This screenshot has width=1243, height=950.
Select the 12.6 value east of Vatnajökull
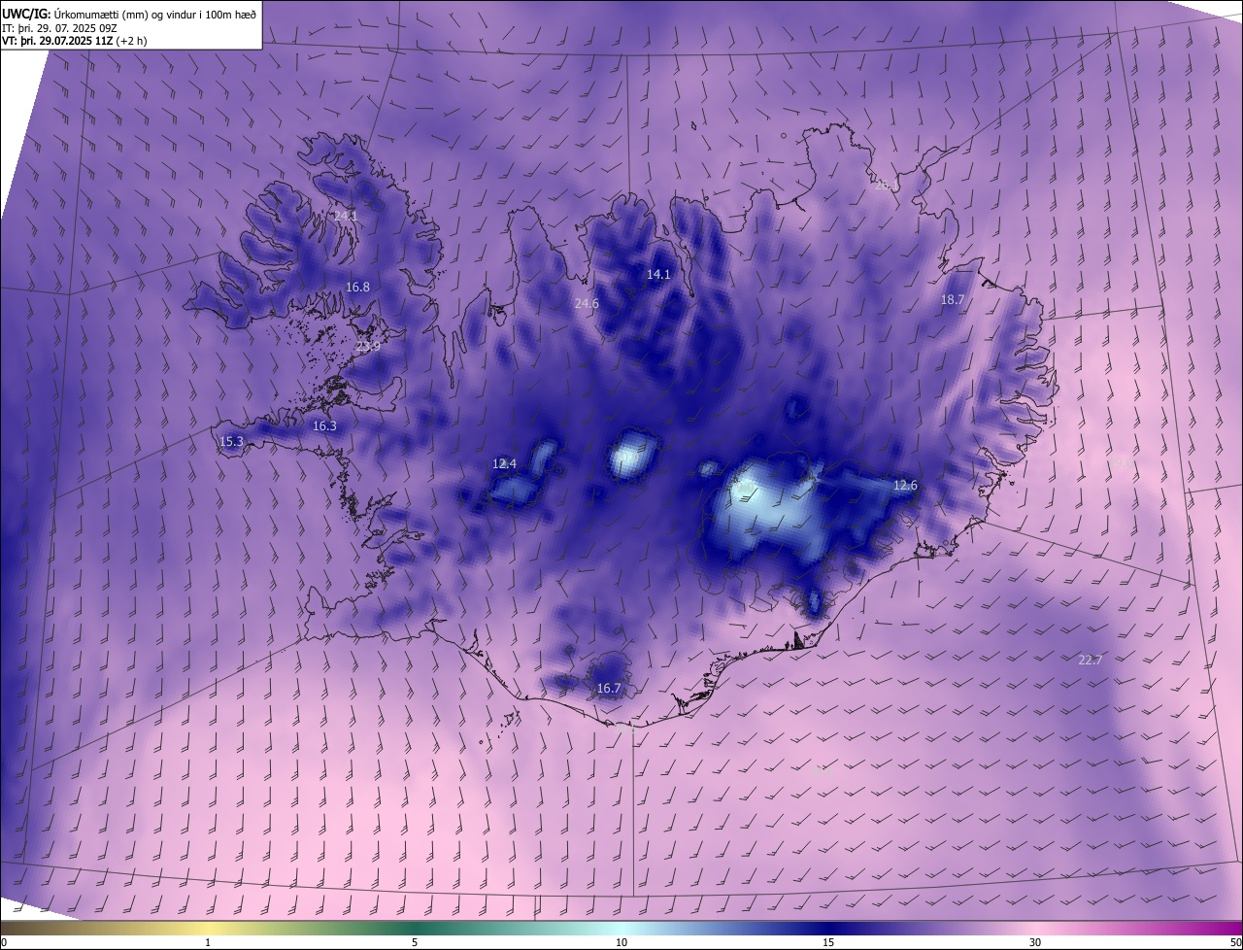[x=905, y=485]
